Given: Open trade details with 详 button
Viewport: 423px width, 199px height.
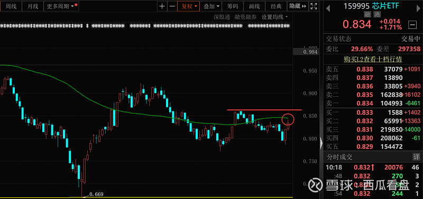Looking at the screenshot, I should (x=417, y=157).
